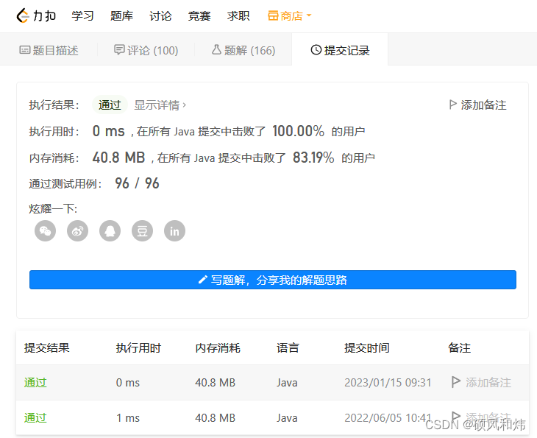Click the 0 ms cell in the table
537x438 pixels.
click(128, 383)
